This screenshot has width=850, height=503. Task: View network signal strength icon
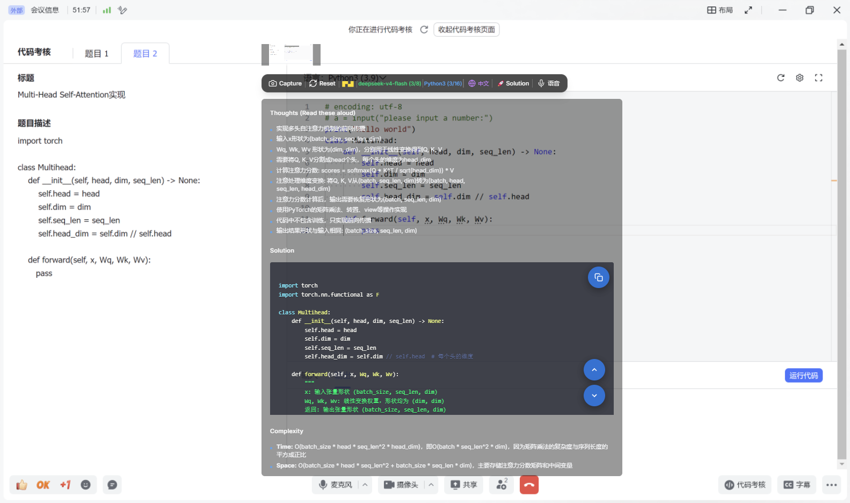tap(107, 10)
